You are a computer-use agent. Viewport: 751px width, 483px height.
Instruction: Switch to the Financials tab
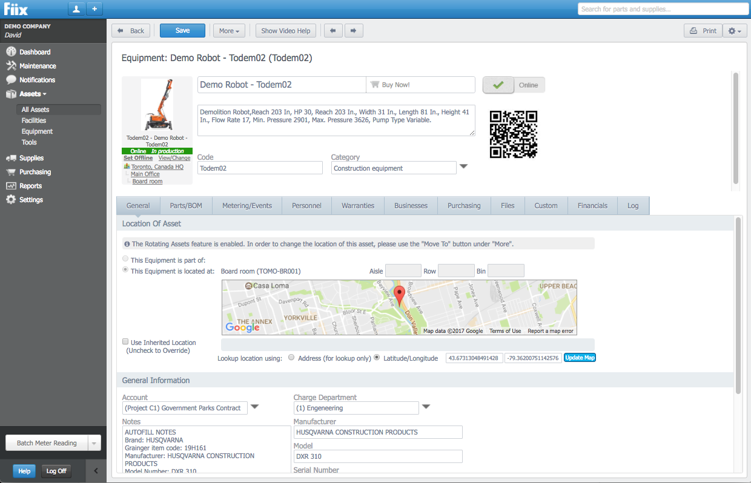[592, 206]
